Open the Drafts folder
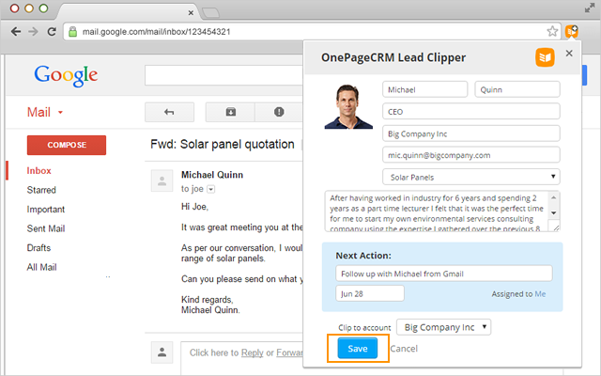This screenshot has width=601, height=376. click(39, 248)
